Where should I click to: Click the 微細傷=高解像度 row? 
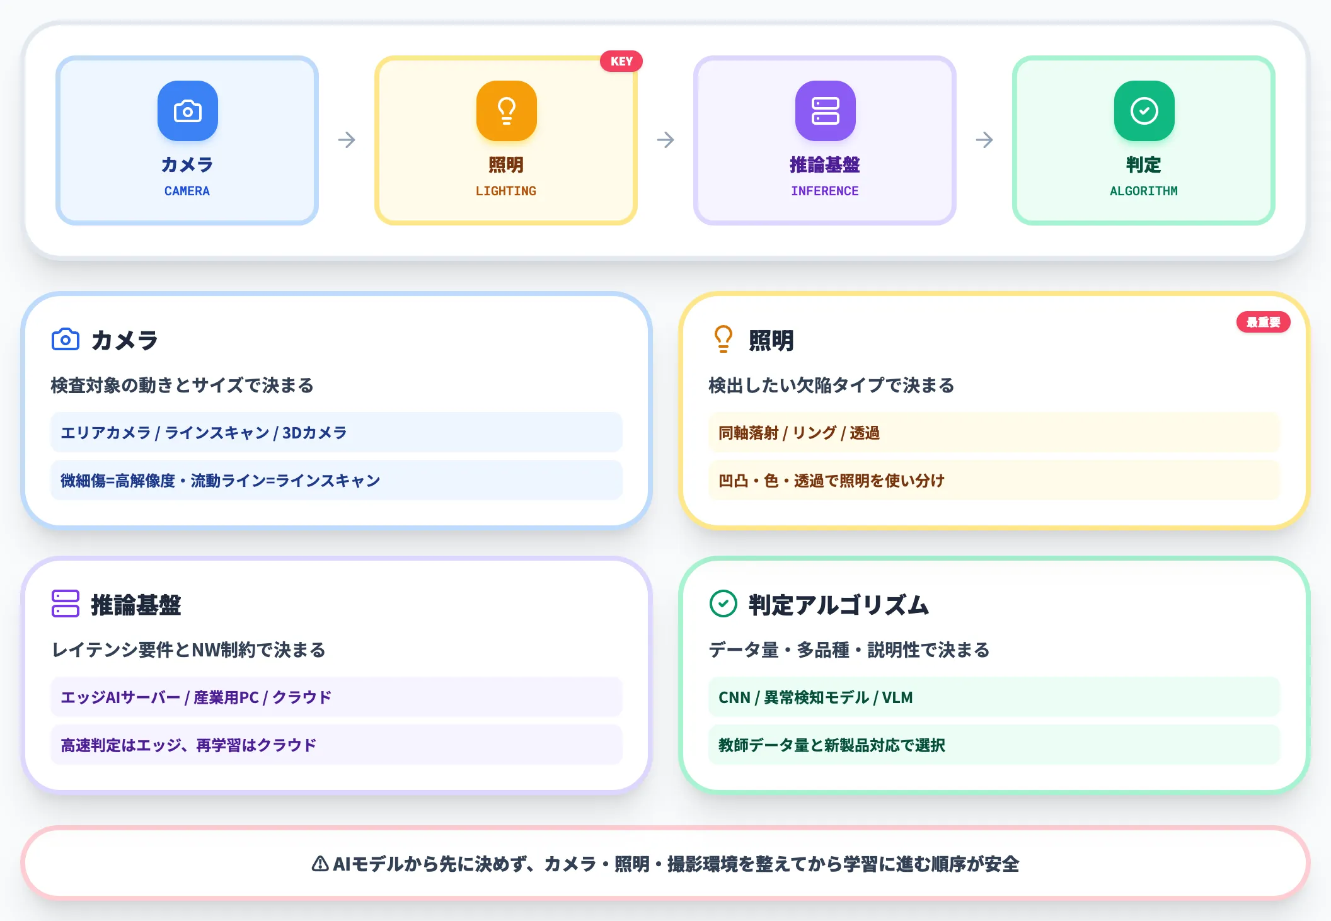pos(337,480)
